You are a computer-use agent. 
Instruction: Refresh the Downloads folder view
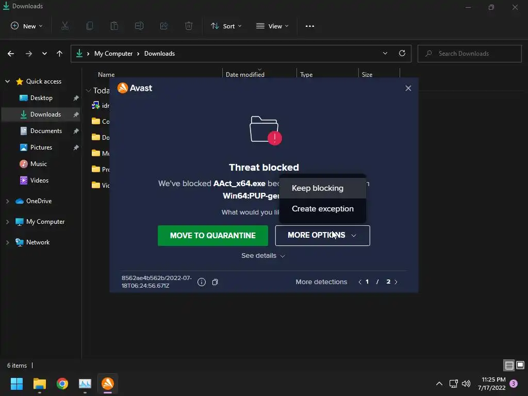tap(402, 53)
